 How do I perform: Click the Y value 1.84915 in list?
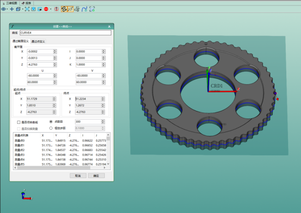coord(60,141)
